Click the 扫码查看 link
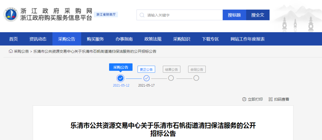 pos(281,99)
